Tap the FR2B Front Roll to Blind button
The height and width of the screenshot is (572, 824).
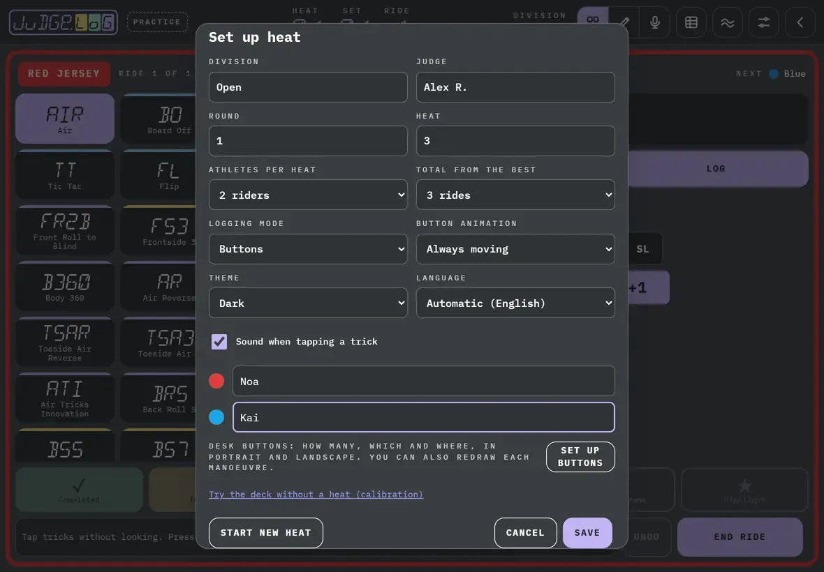coord(65,230)
